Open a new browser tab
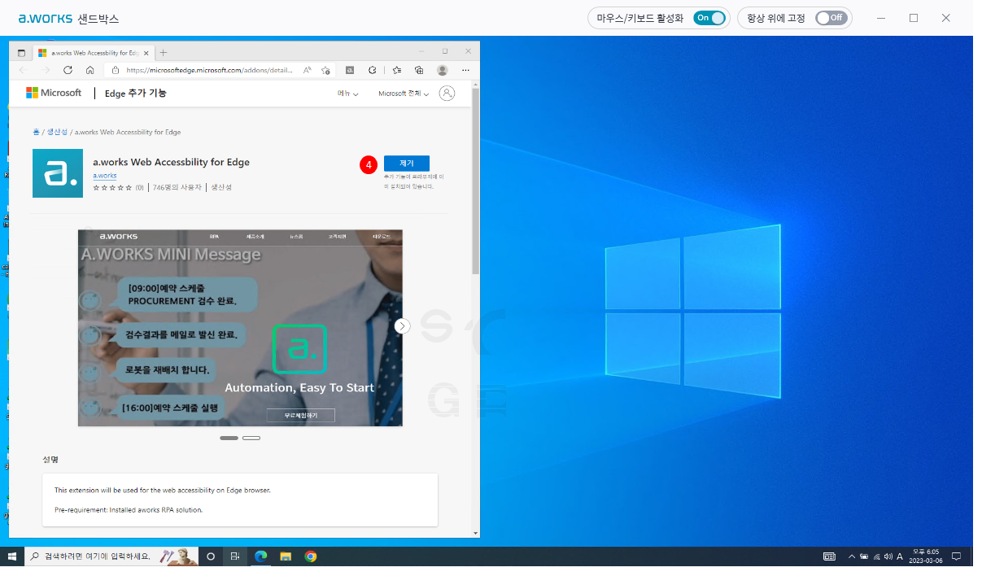The image size is (982, 576). (x=163, y=52)
